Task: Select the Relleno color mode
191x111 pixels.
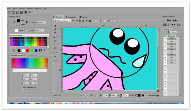Action: coord(18,24)
